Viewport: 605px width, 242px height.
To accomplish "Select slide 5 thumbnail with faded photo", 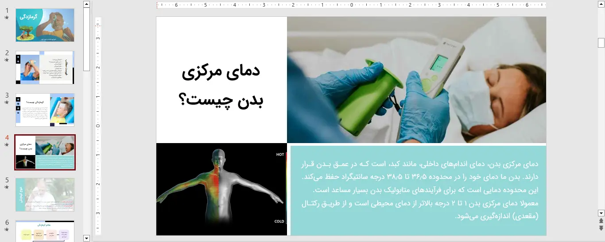I will tap(45, 195).
